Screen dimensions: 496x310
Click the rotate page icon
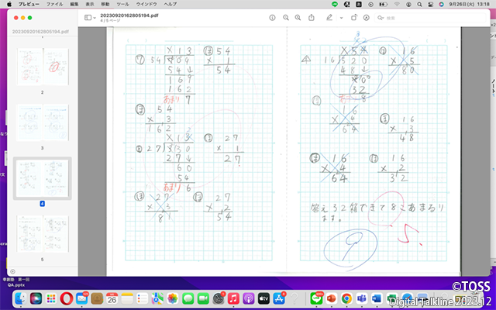click(x=354, y=16)
